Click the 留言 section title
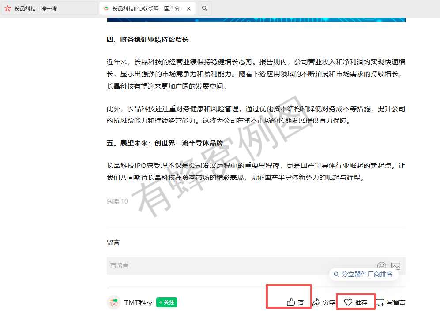The image size is (440, 316). coord(113,242)
